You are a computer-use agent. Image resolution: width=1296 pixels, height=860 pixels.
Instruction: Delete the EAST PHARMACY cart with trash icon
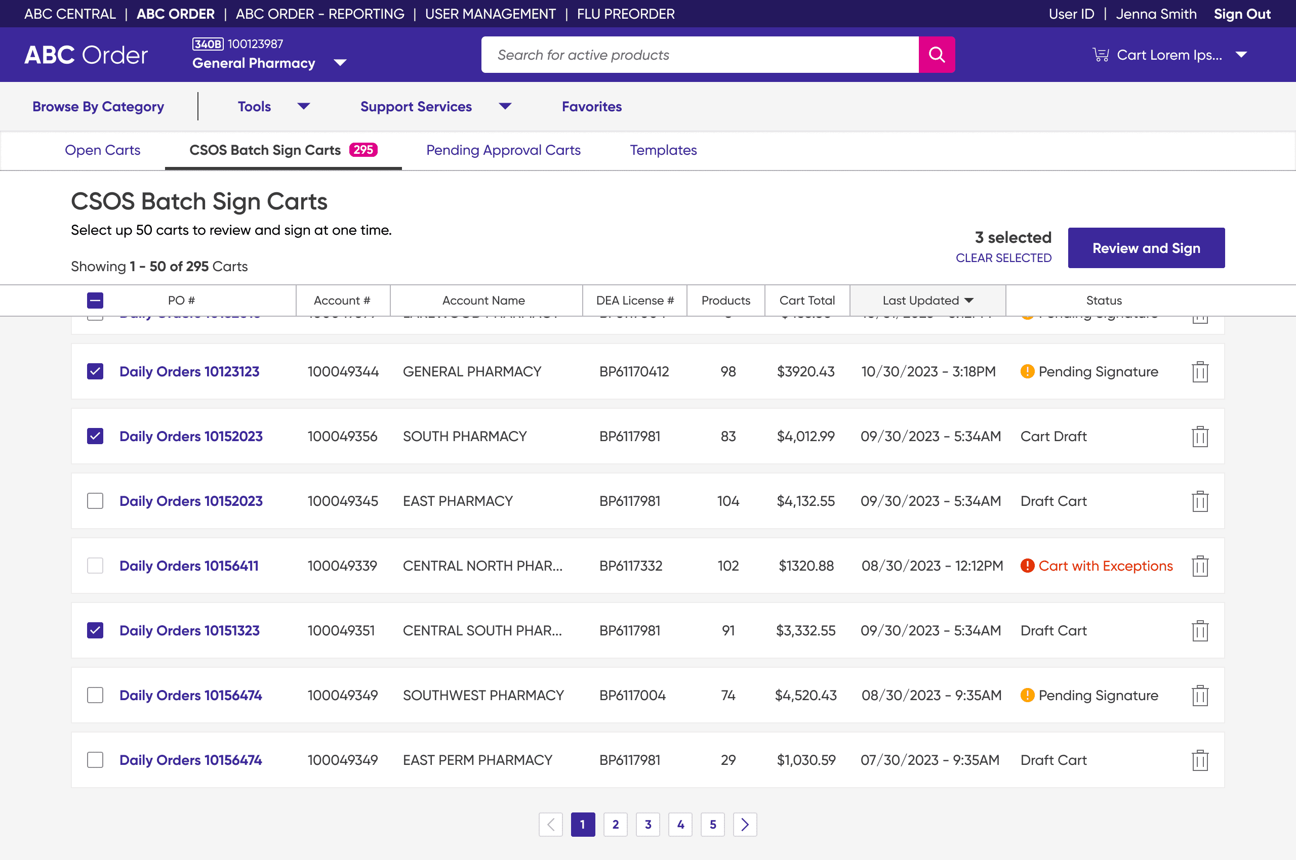point(1200,501)
